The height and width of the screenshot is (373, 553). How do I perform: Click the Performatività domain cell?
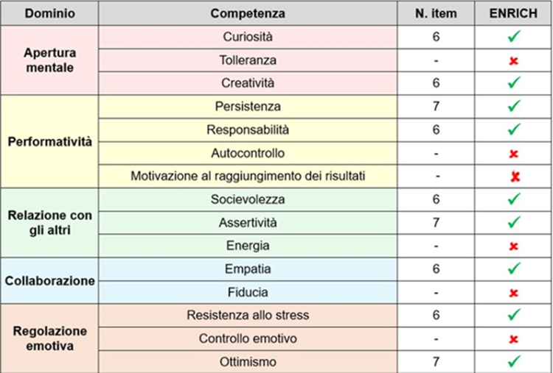[49, 141]
